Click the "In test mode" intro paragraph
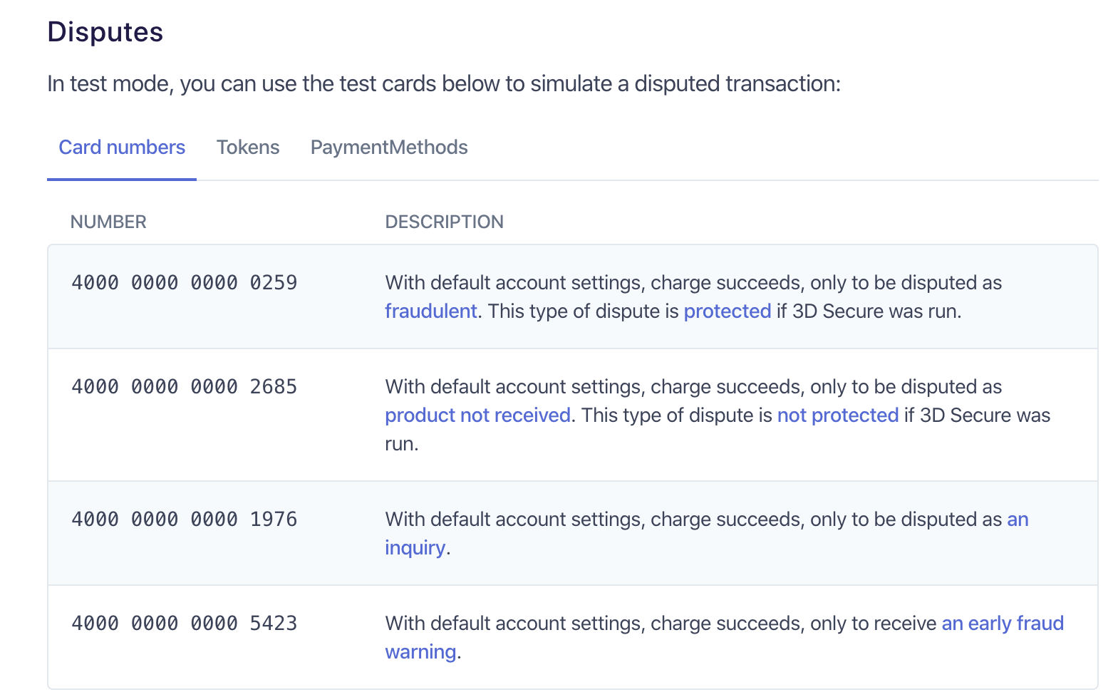 tap(443, 84)
